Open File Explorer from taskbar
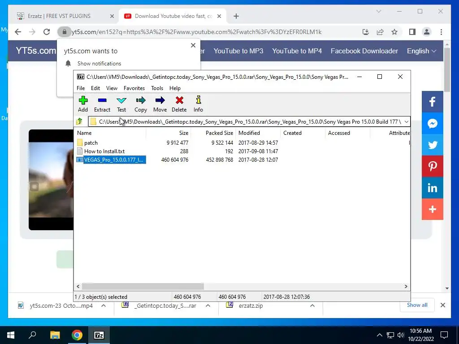459x344 pixels. tap(55, 335)
